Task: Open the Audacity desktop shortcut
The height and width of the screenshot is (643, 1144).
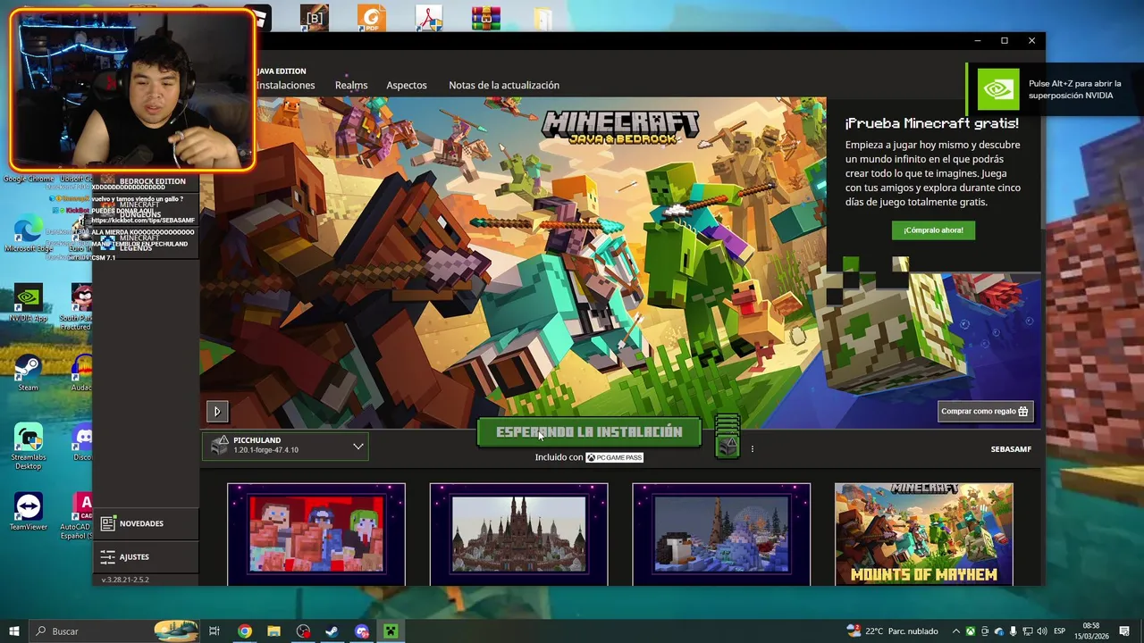Action: 81,373
